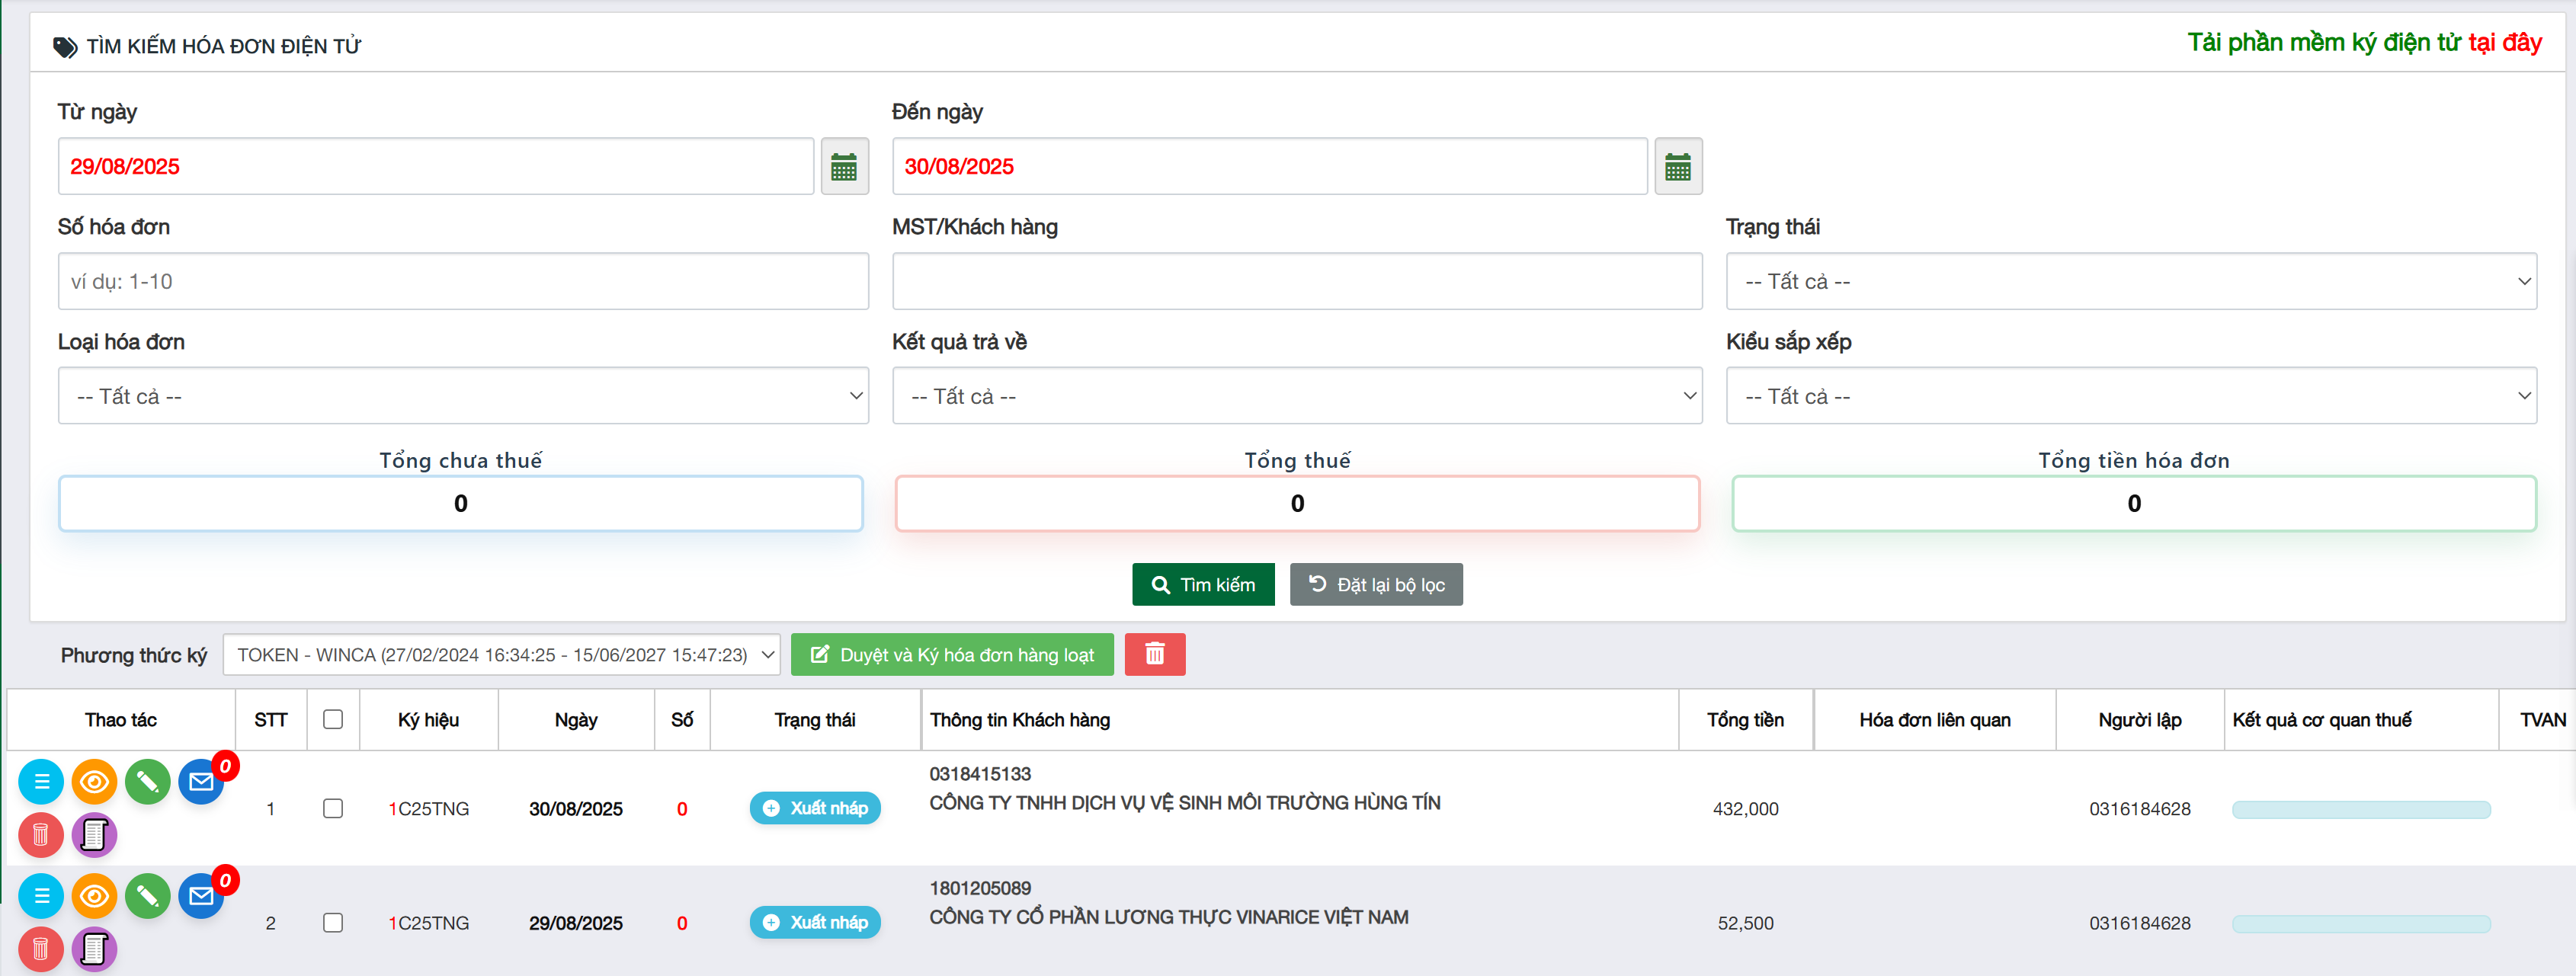Delete row 1 invoice with trash icon
The height and width of the screenshot is (976, 2576).
tap(41, 834)
